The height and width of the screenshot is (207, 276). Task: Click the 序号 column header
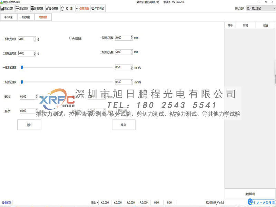point(230,25)
